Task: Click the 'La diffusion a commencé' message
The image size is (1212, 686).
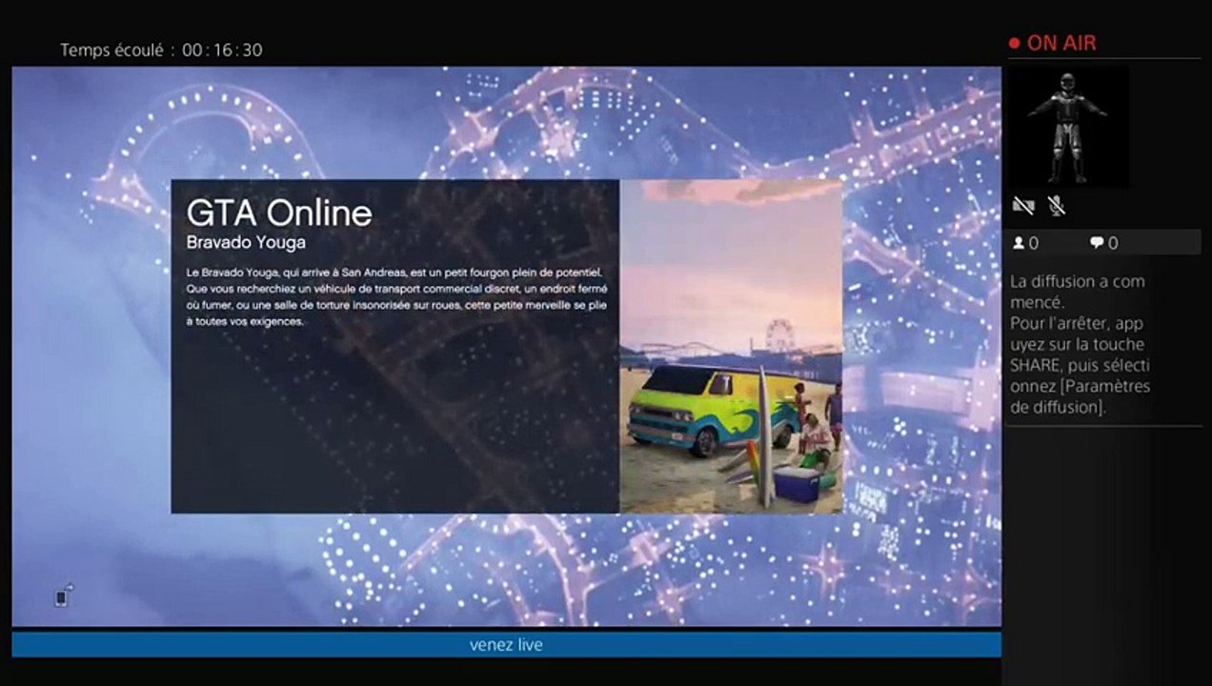Action: pos(1078,292)
